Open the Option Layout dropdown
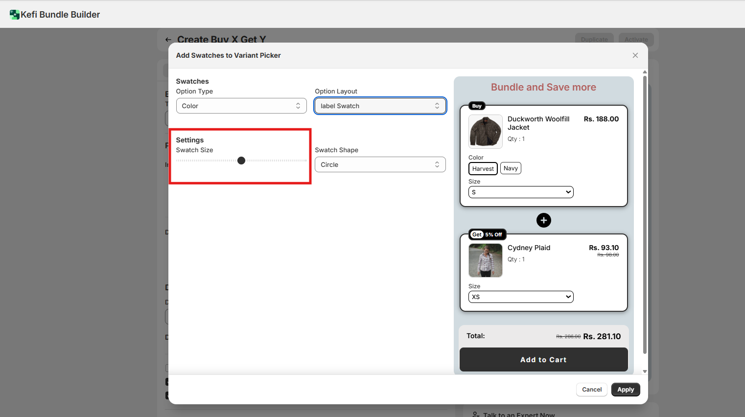The width and height of the screenshot is (745, 417). click(x=380, y=106)
